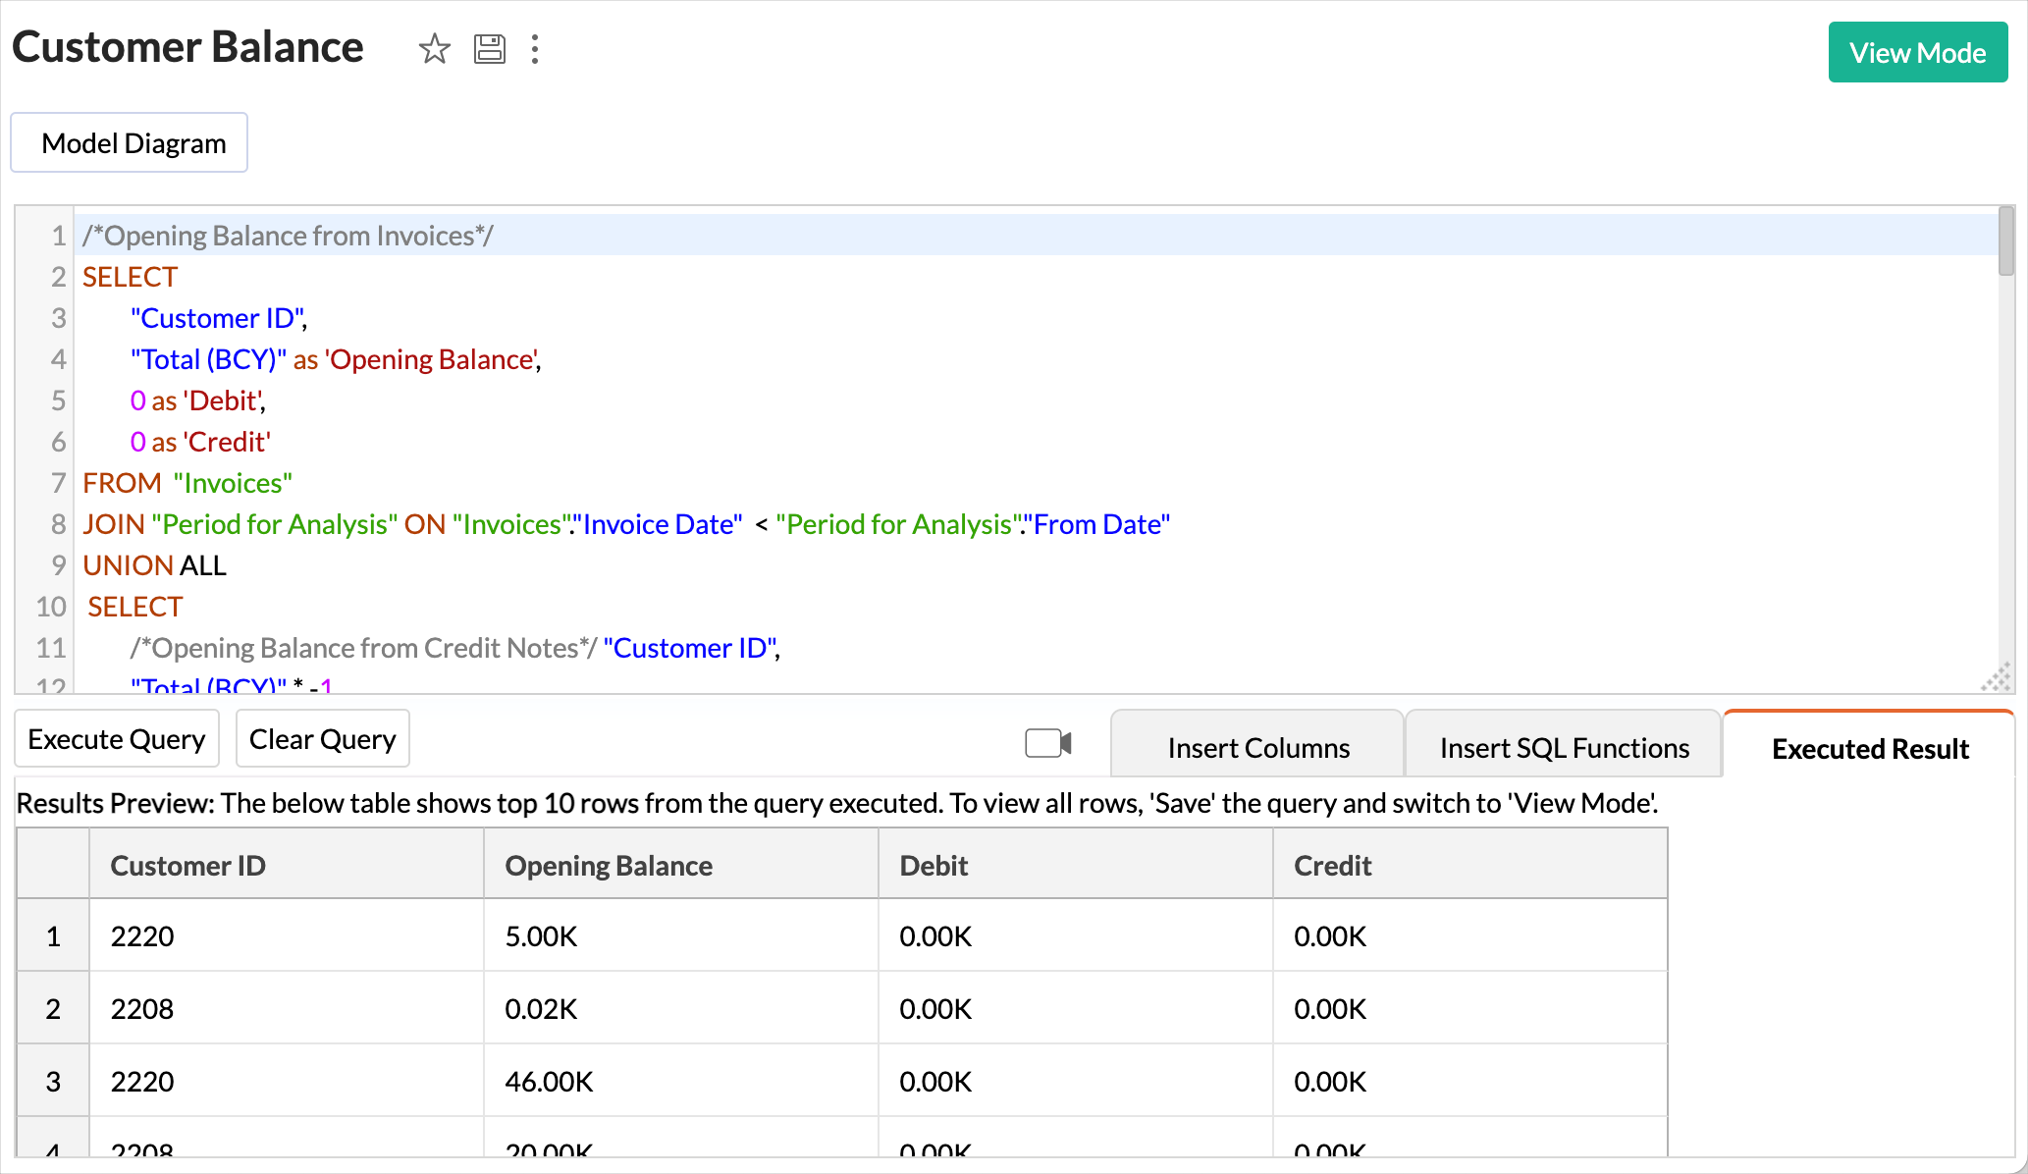The image size is (2028, 1174).
Task: Click the Customer ID column header
Action: coord(187,865)
